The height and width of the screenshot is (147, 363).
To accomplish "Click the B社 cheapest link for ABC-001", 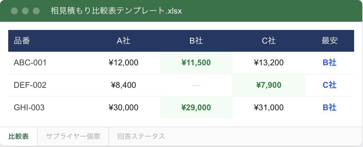I will 330,63.
